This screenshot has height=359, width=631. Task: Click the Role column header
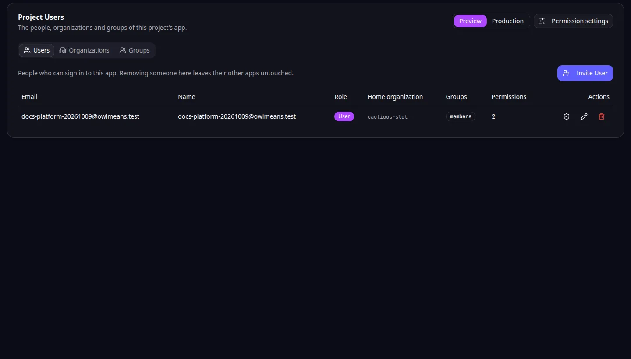pos(340,97)
